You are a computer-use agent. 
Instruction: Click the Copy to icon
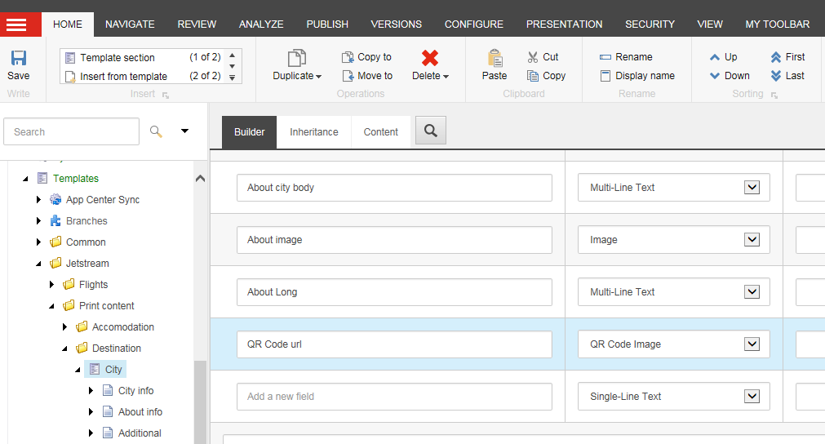348,57
